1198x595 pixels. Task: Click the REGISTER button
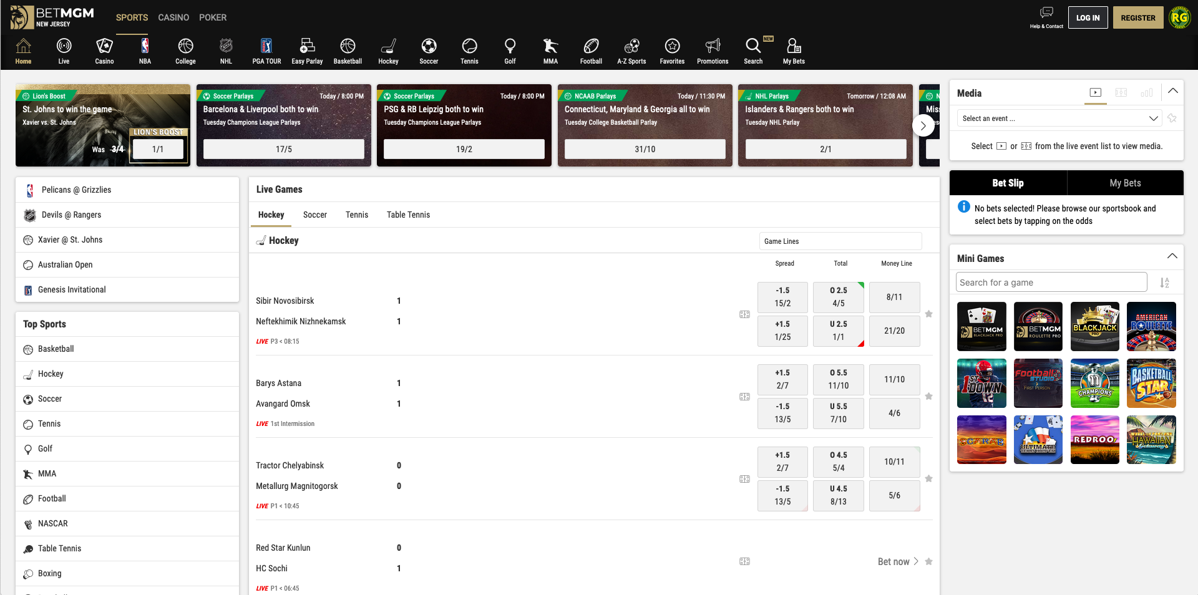pos(1138,17)
